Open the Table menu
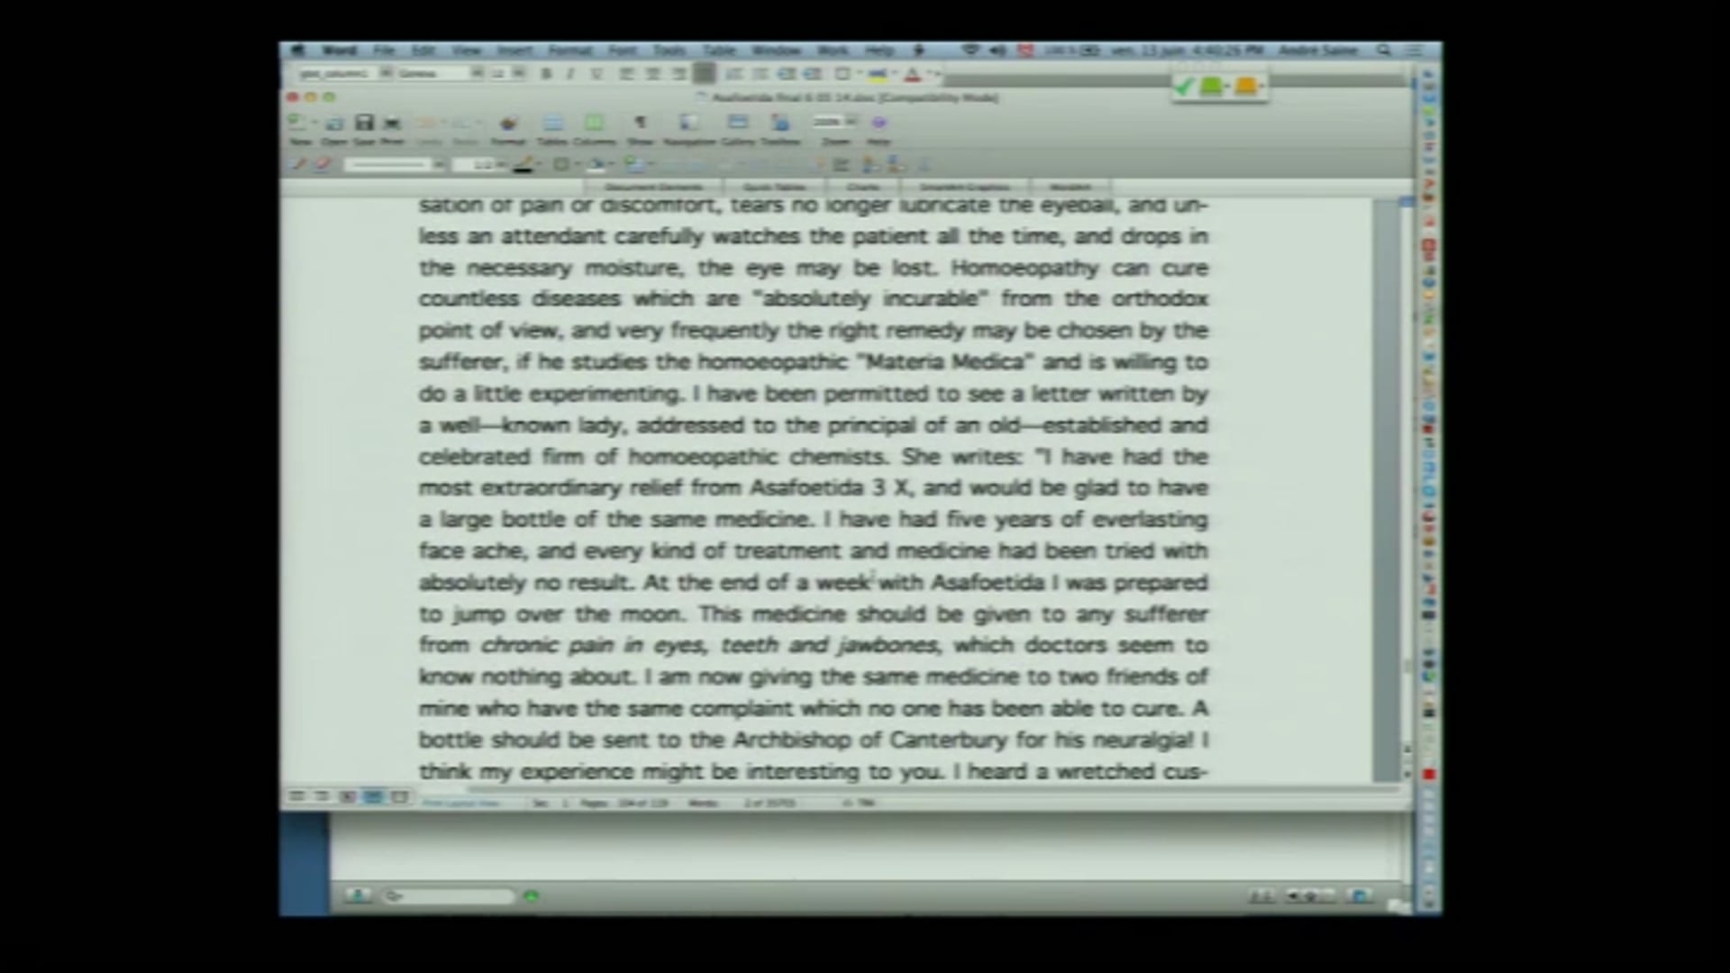Image resolution: width=1730 pixels, height=973 pixels. [719, 50]
